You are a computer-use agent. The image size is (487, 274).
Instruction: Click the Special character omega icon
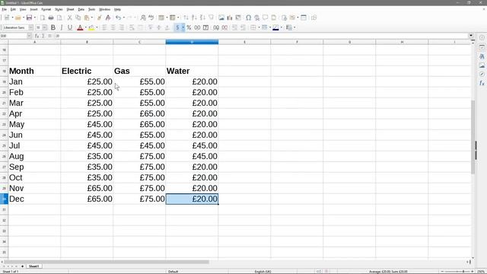coord(249,18)
